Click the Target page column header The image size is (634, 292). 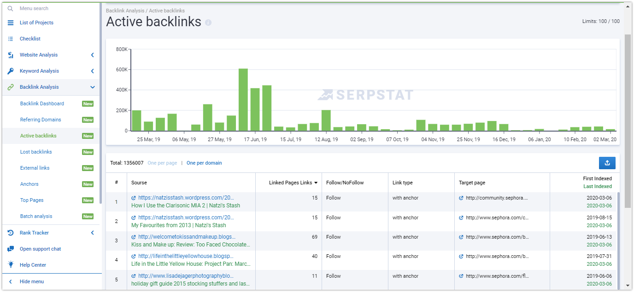click(x=472, y=183)
